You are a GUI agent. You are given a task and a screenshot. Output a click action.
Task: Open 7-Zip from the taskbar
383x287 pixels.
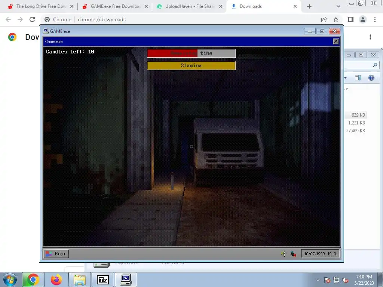[x=103, y=280]
